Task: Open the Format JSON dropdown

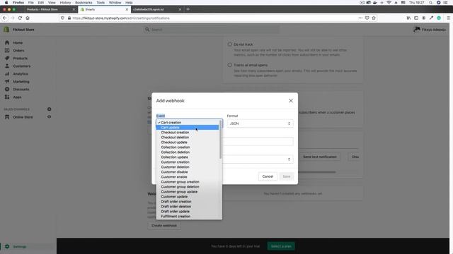Action: pos(260,123)
